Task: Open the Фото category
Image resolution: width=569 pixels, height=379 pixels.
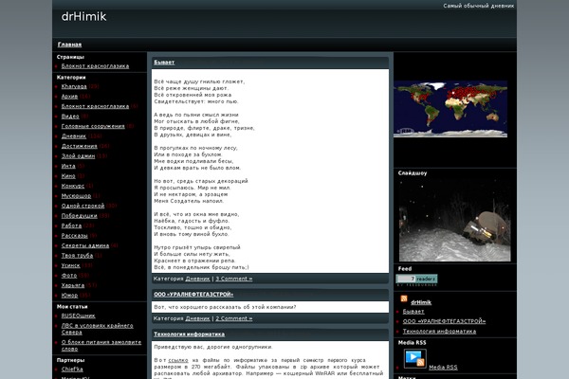Action: coord(69,276)
